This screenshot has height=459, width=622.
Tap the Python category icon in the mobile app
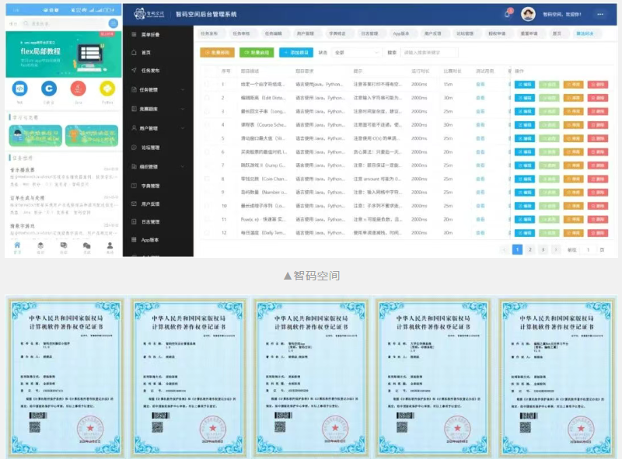point(107,89)
